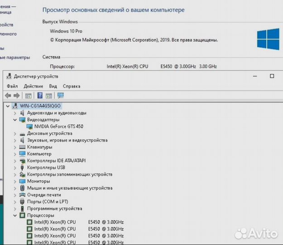
Task: Click the Выпуск Windows section heading
Action: pyautogui.click(x=60, y=22)
